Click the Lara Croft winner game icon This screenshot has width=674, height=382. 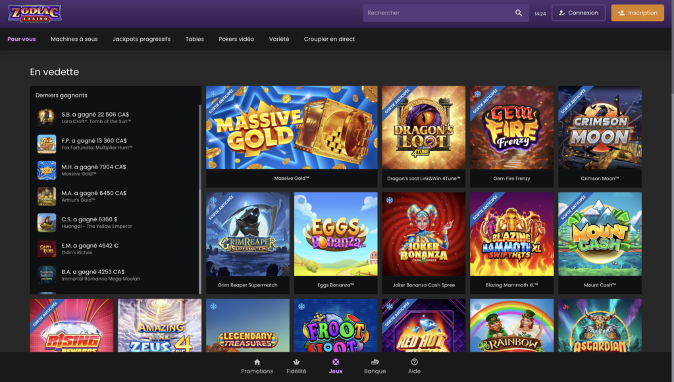[x=47, y=117]
